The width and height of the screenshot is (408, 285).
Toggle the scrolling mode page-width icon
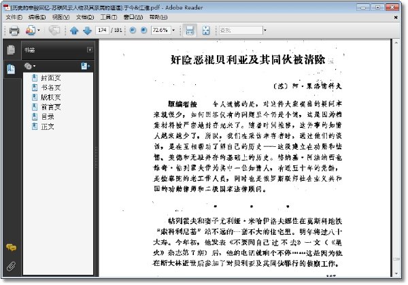tap(190, 31)
